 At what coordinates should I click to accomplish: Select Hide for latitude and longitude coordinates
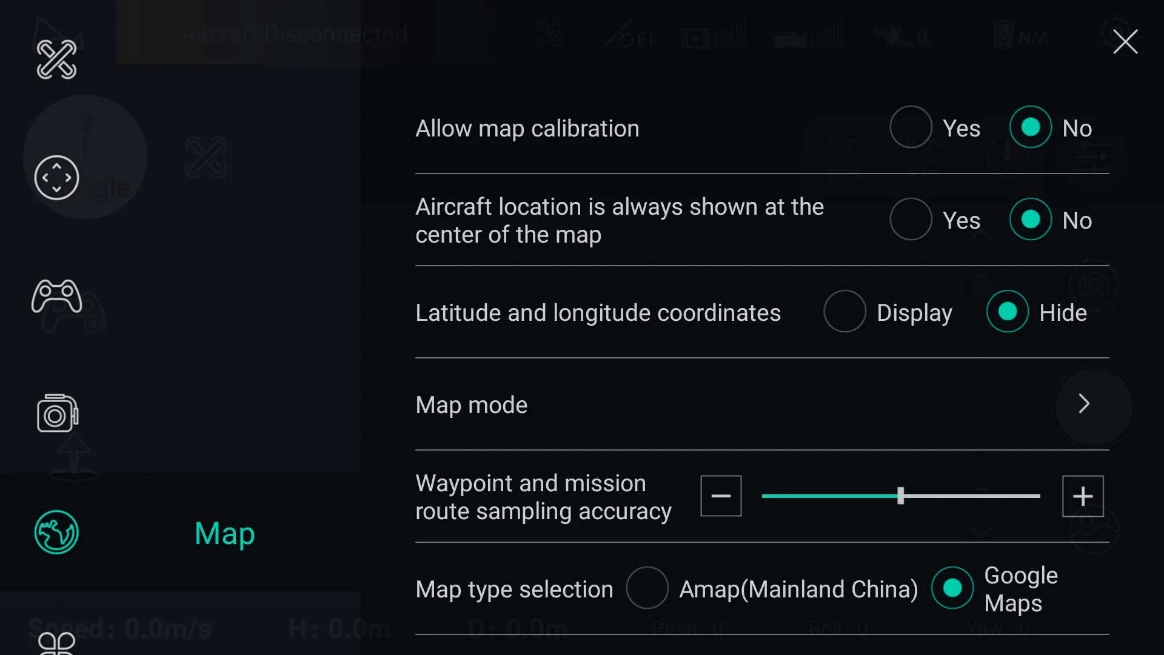(1007, 312)
